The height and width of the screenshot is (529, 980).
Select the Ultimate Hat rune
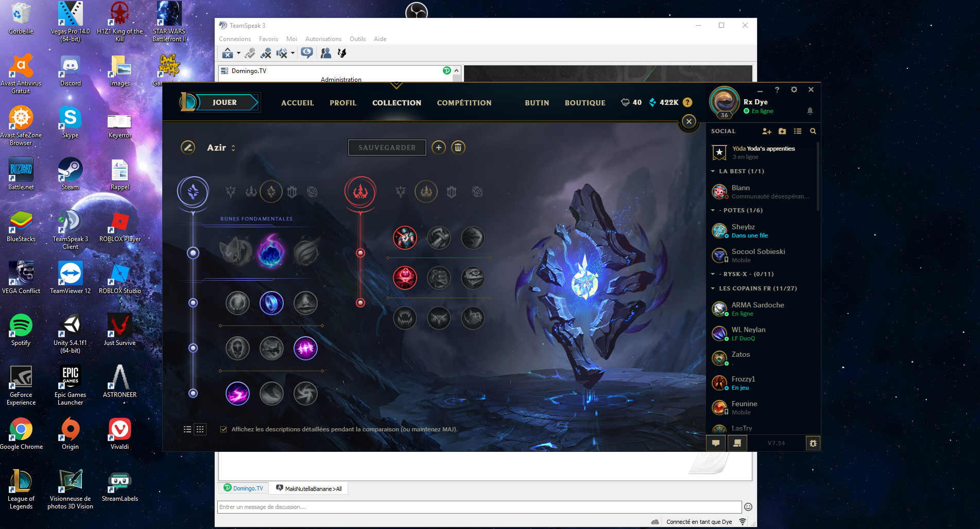[x=305, y=303]
